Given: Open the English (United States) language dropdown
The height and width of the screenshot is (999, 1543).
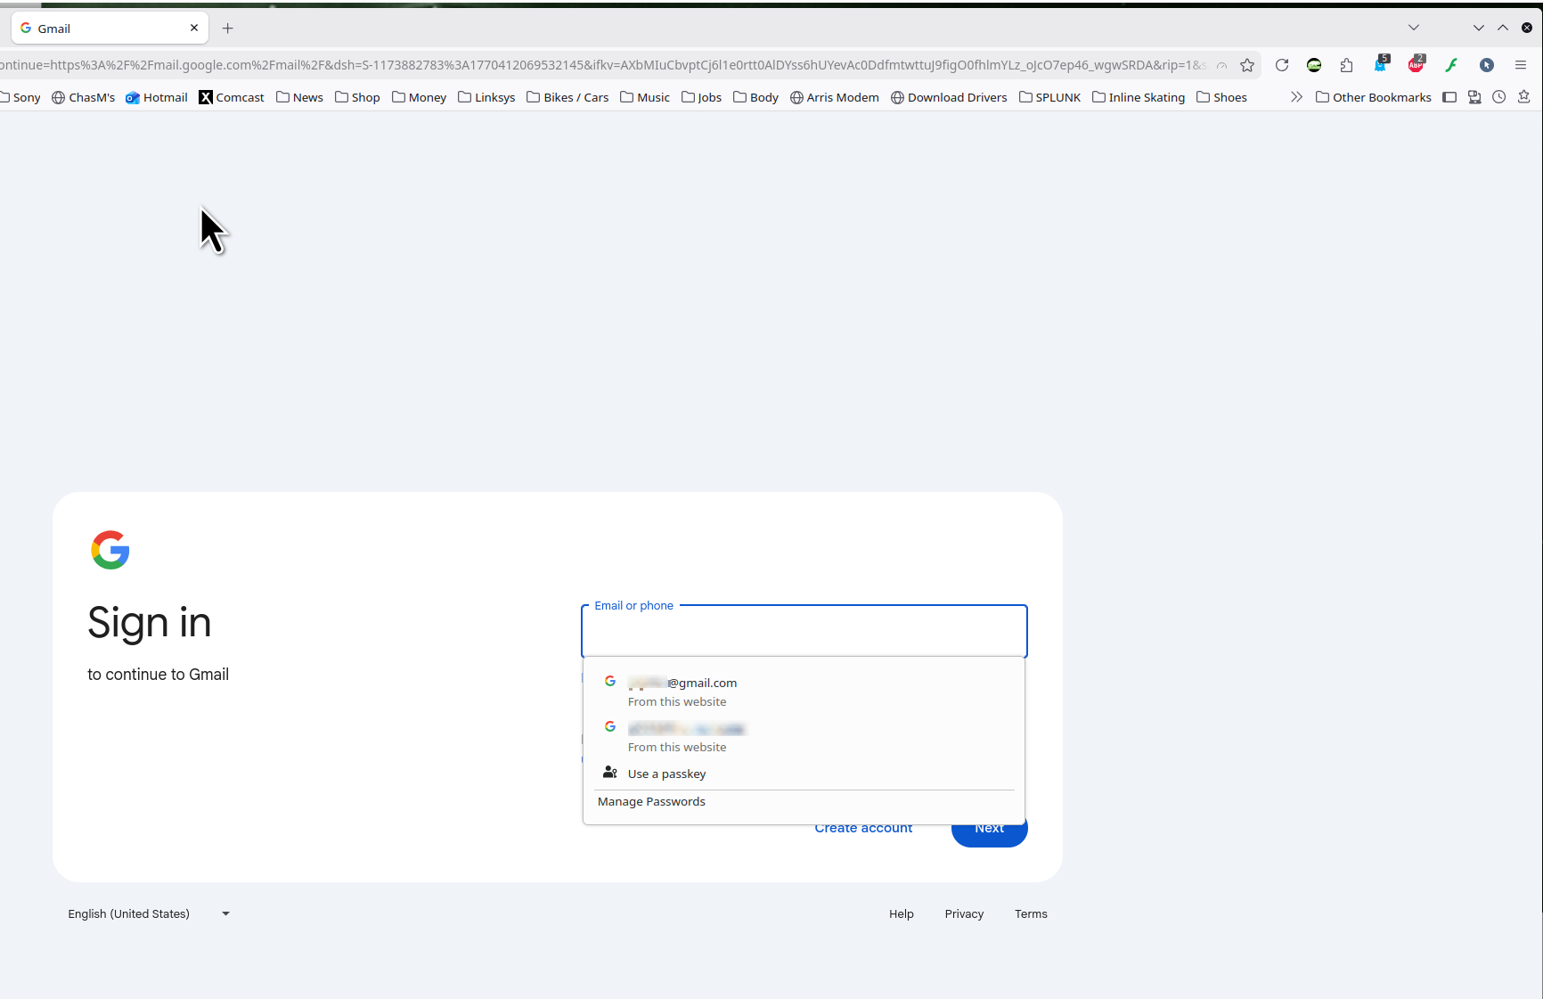Looking at the screenshot, I should tap(150, 913).
